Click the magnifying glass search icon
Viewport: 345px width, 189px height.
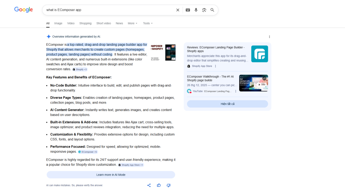212,10
